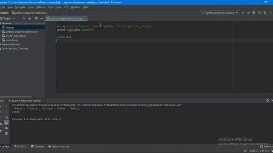Select python_beginners.tutorial.py in project tree
The image size is (273, 153).
tap(20, 32)
